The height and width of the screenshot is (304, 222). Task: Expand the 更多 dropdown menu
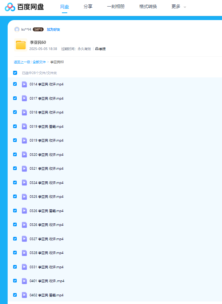tap(179, 7)
